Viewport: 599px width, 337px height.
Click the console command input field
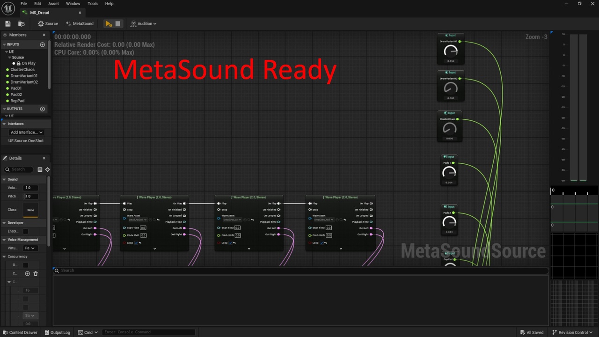[148, 332]
